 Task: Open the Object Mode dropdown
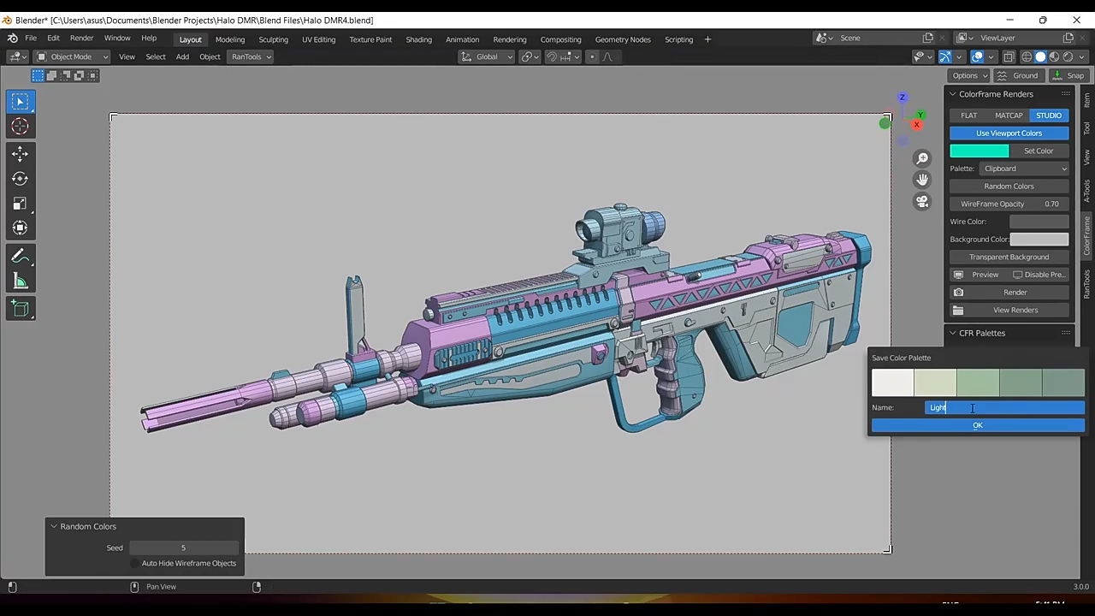pos(72,56)
